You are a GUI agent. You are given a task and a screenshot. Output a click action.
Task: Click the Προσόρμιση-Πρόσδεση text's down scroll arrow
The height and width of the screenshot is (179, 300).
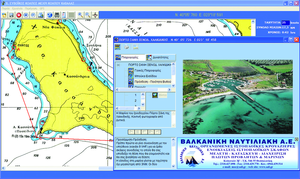[x=173, y=166]
